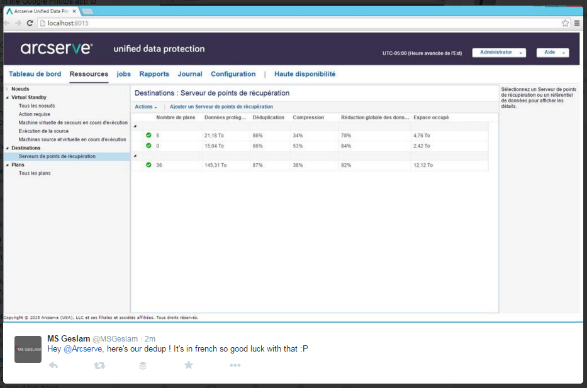Image resolution: width=587 pixels, height=388 pixels.
Task: Open the jobs tab
Action: point(123,74)
